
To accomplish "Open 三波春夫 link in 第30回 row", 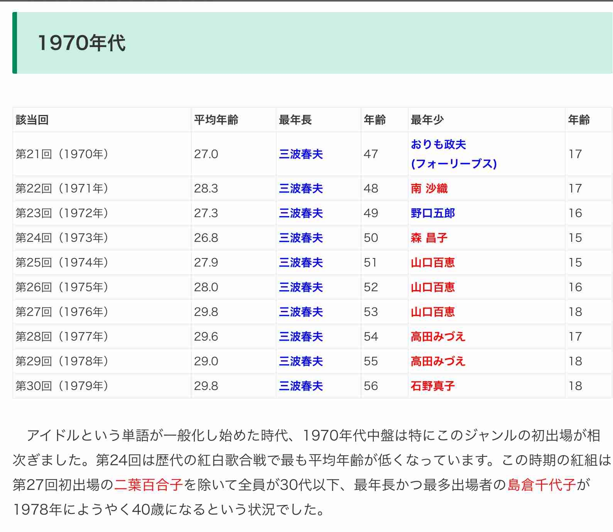I will click(x=301, y=386).
